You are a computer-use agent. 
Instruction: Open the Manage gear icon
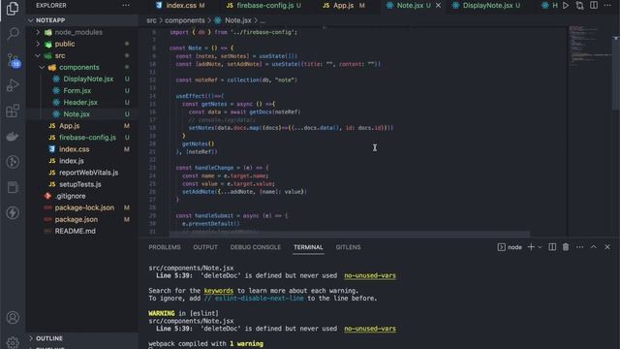tap(13, 342)
